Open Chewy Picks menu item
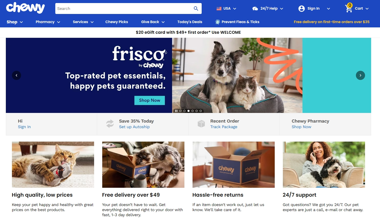Screen dimensions: 380x221 [x=117, y=22]
